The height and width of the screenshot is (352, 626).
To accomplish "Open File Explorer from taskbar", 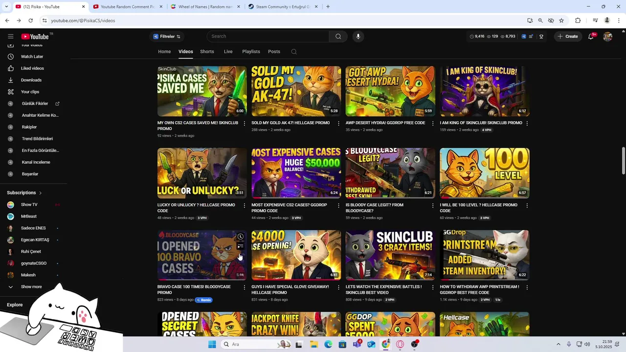I will point(313,344).
